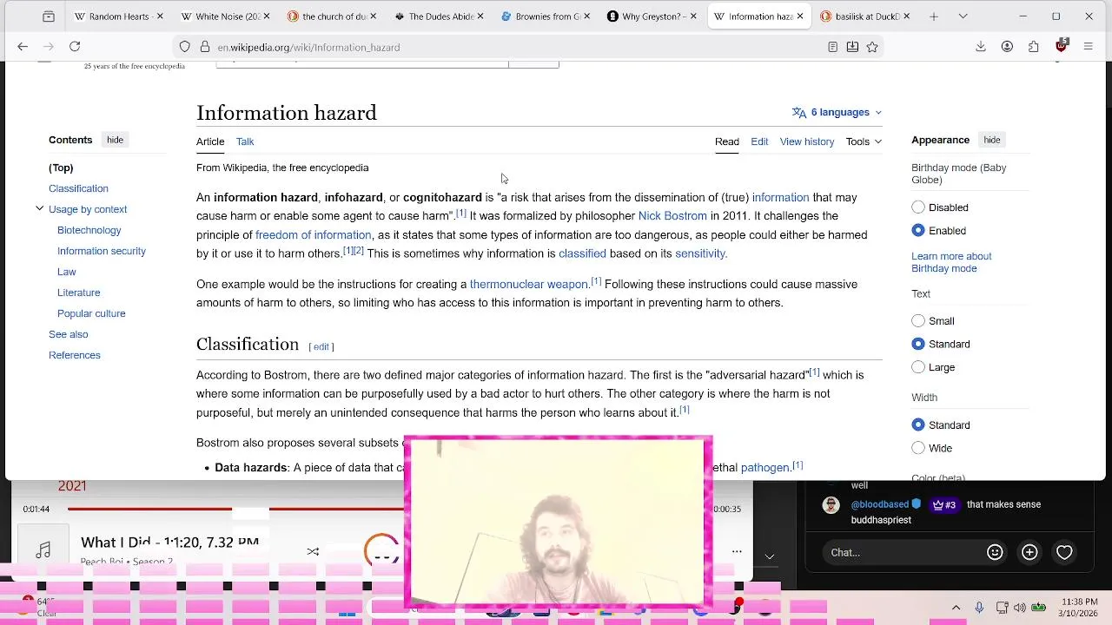Viewport: 1112px width, 625px height.
Task: Open the list all tabs chevron
Action: [x=963, y=16]
